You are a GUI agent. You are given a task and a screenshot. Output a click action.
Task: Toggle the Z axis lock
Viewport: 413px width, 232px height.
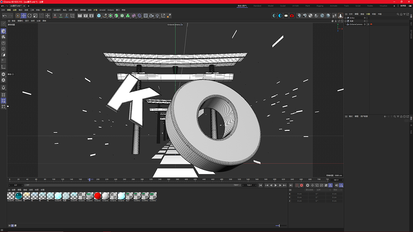[x=66, y=16]
